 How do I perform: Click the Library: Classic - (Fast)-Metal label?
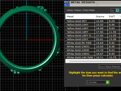coord(81,10)
